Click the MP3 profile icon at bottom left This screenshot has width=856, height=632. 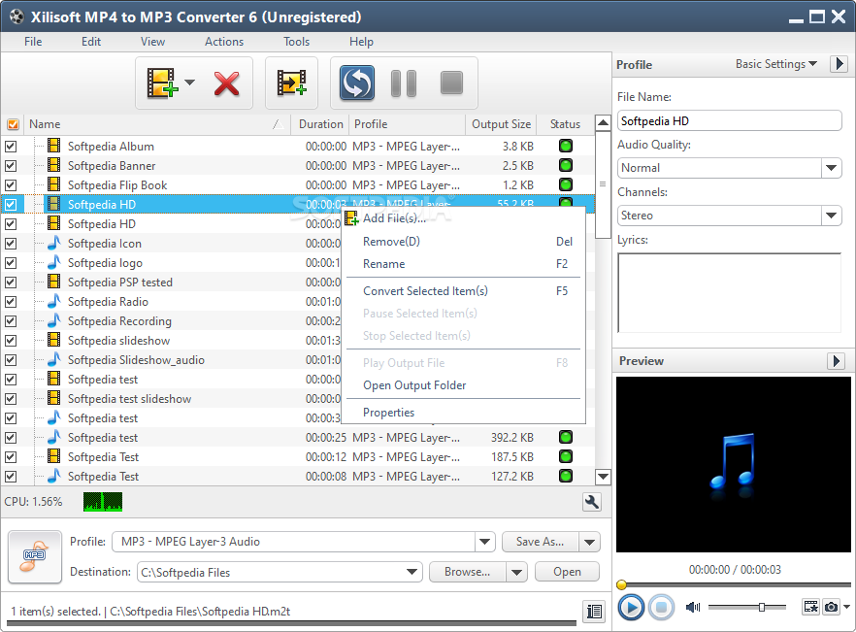pos(34,556)
